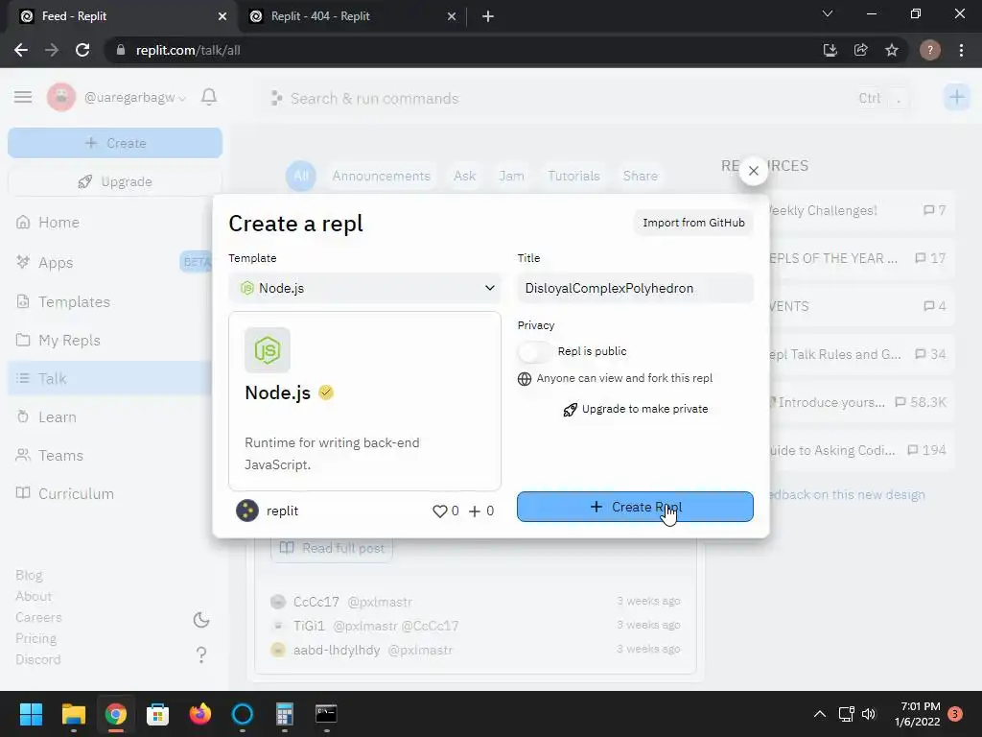Image resolution: width=982 pixels, height=737 pixels.
Task: Click the Node.js logo thumbnail
Action: [268, 349]
